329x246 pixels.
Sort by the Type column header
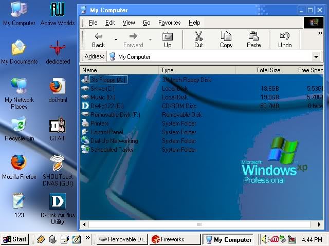[x=197, y=70]
